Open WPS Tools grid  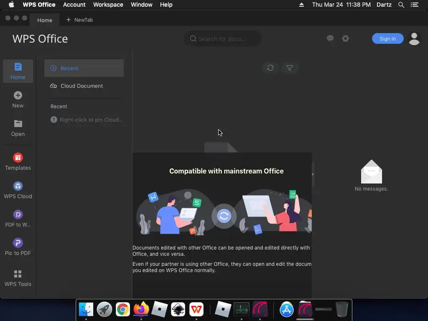(x=18, y=278)
